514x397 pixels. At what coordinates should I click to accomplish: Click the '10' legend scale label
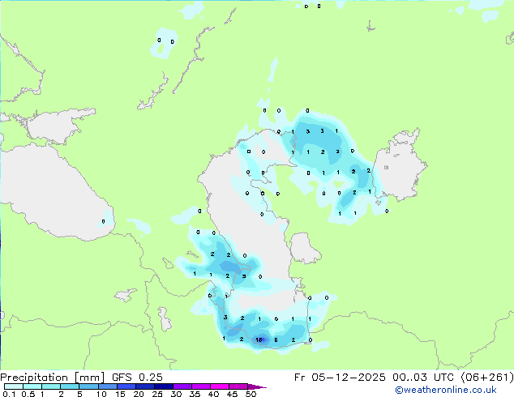[101, 394]
